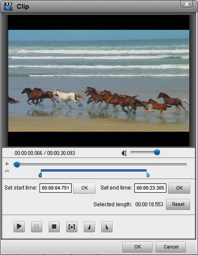Click the volume slider knob

point(157,153)
